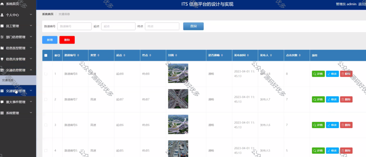Click the home icon beside 系统首页
Image resolution: width=366 pixels, height=157 pixels.
(2, 4)
